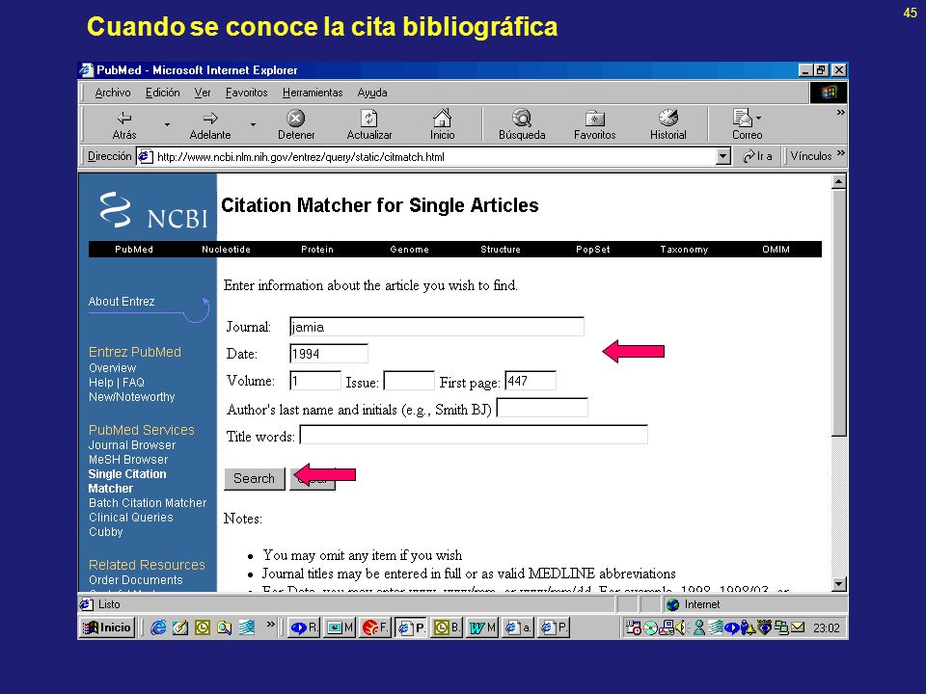Click the envelope mail tray icon

(x=798, y=627)
